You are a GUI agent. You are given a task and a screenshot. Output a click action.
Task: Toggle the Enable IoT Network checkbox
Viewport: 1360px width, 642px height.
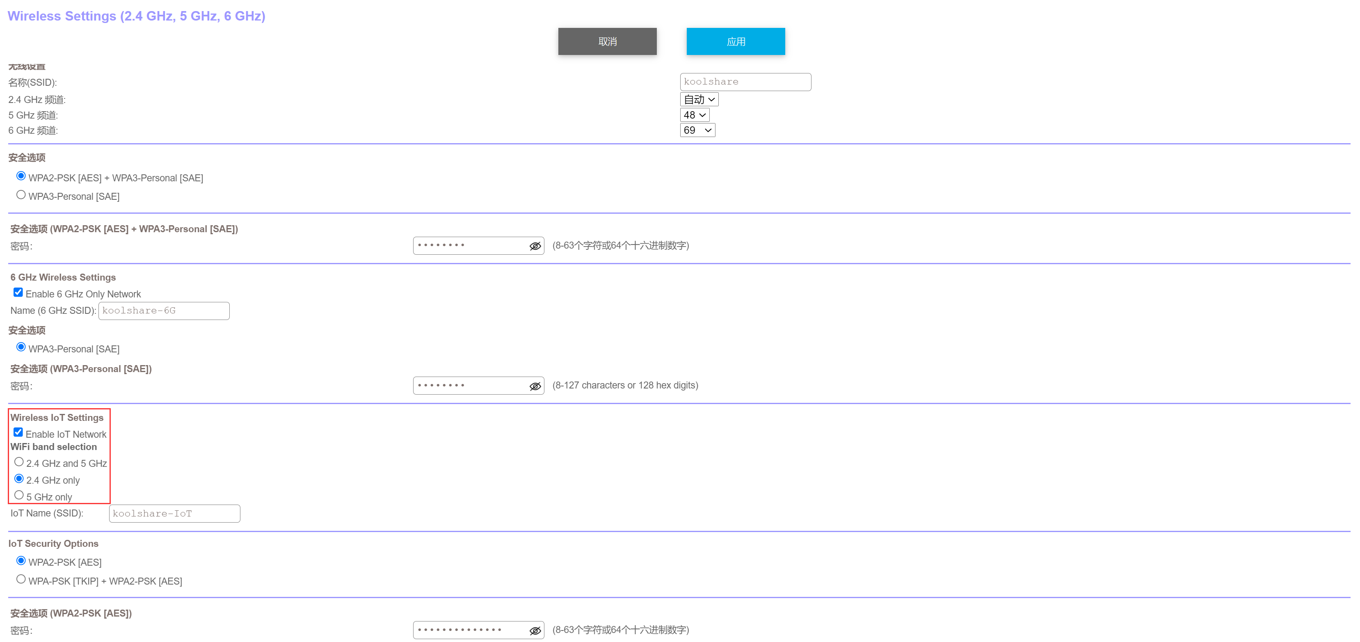[18, 432]
